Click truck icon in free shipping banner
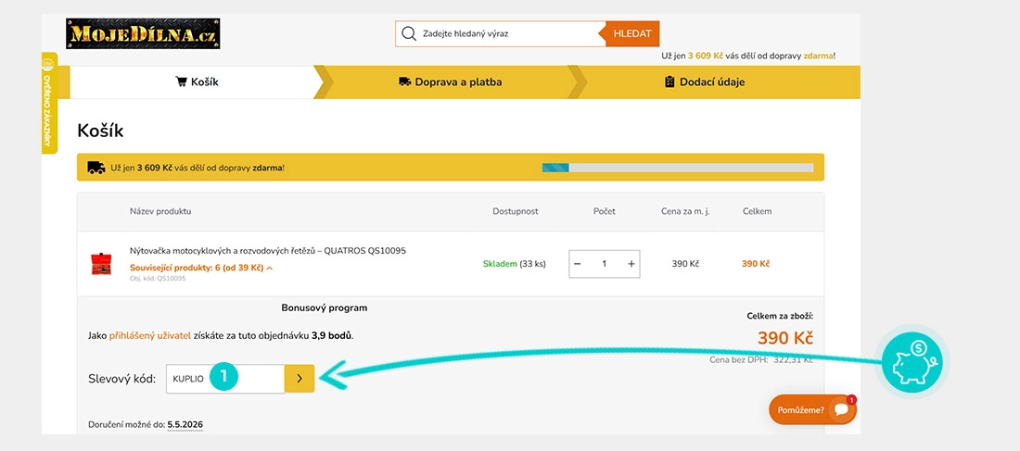The width and height of the screenshot is (1020, 451). (x=96, y=168)
